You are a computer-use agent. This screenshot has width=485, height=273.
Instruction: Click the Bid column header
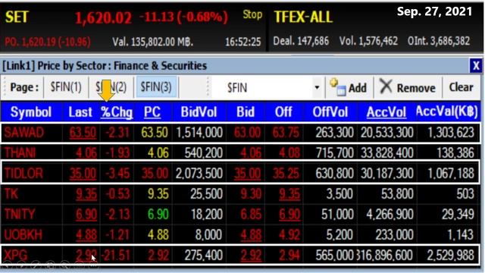point(246,112)
